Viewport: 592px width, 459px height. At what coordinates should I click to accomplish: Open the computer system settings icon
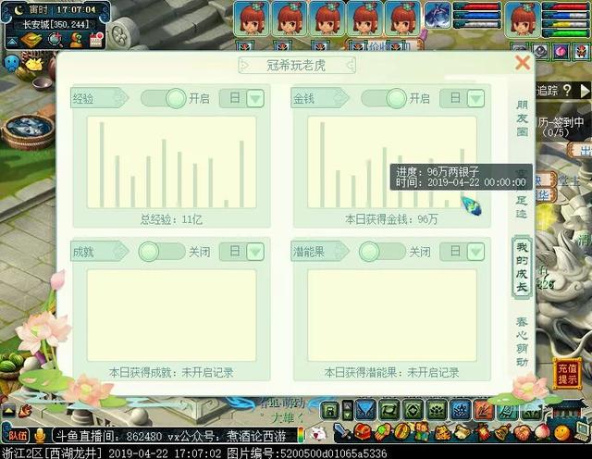coord(582,430)
